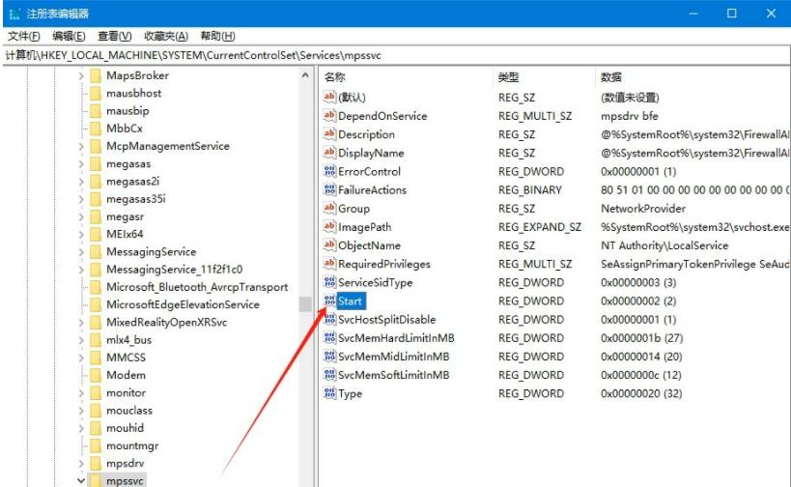Image resolution: width=791 pixels, height=487 pixels.
Task: Expand the MapsBroker key
Action: (81, 75)
